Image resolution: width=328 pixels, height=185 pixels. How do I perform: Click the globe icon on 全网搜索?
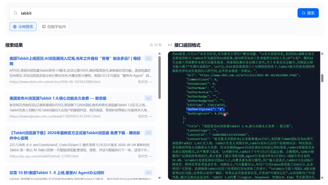(x=15, y=26)
